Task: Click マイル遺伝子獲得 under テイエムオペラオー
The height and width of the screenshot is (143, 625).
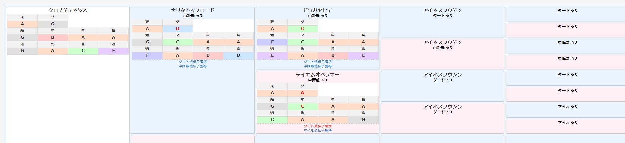Action: 318,130
